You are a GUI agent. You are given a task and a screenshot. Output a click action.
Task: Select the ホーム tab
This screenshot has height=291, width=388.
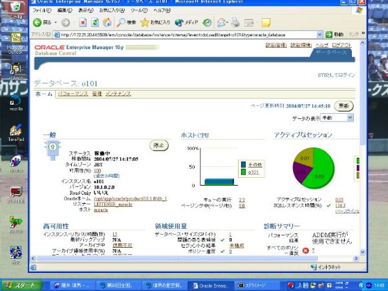44,94
